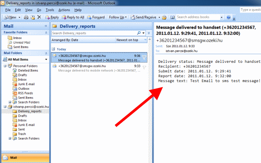Click Reply to All
The height and width of the screenshot is (163, 261).
click(x=73, y=17)
